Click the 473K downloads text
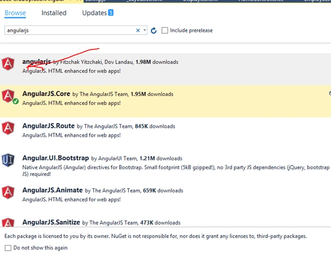The image size is (331, 254). pyautogui.click(x=160, y=223)
